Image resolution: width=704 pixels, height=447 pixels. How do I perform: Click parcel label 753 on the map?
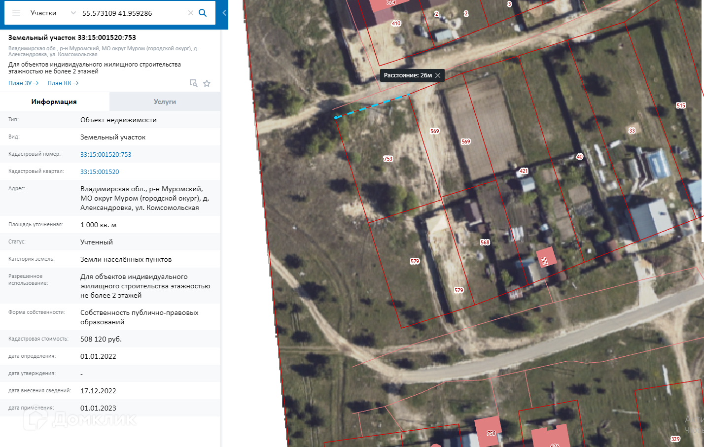point(388,159)
